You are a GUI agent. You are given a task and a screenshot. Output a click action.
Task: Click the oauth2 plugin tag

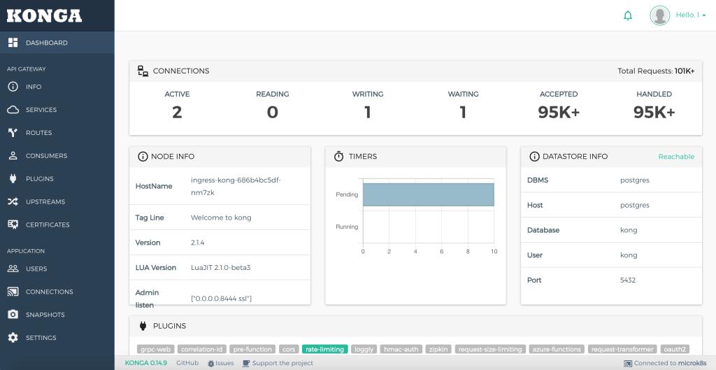[x=675, y=349]
